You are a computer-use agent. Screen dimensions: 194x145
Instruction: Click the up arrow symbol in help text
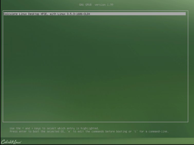(x=23, y=128)
